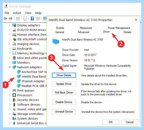
Task: Expand the System devices node
Action: click(10, 119)
